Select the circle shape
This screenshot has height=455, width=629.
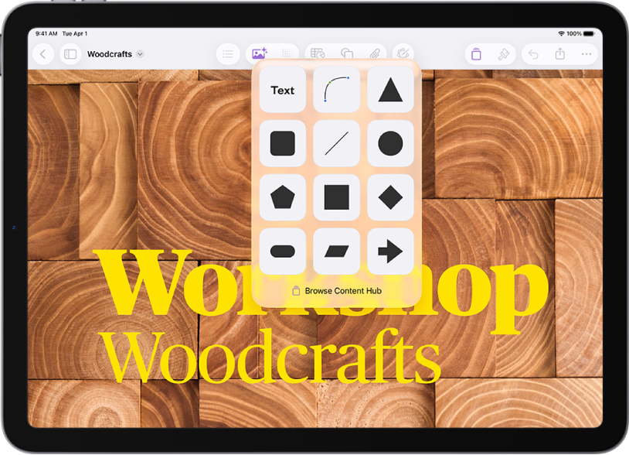pos(390,144)
